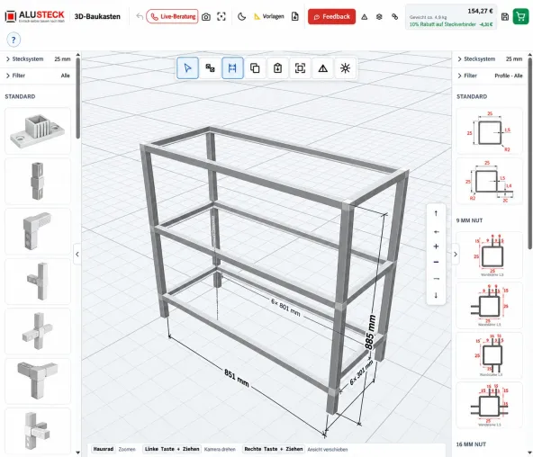Click the 851 mm dimension label
The width and height of the screenshot is (533, 457).
[237, 378]
